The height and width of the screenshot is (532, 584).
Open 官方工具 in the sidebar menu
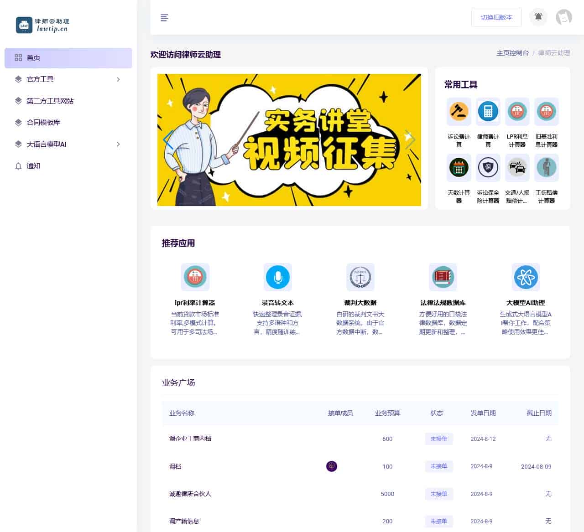68,79
